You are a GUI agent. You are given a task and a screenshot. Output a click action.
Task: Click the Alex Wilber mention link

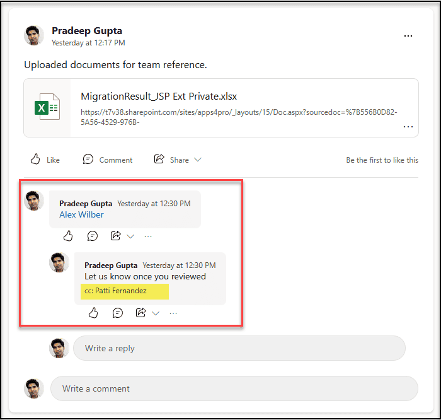point(81,214)
